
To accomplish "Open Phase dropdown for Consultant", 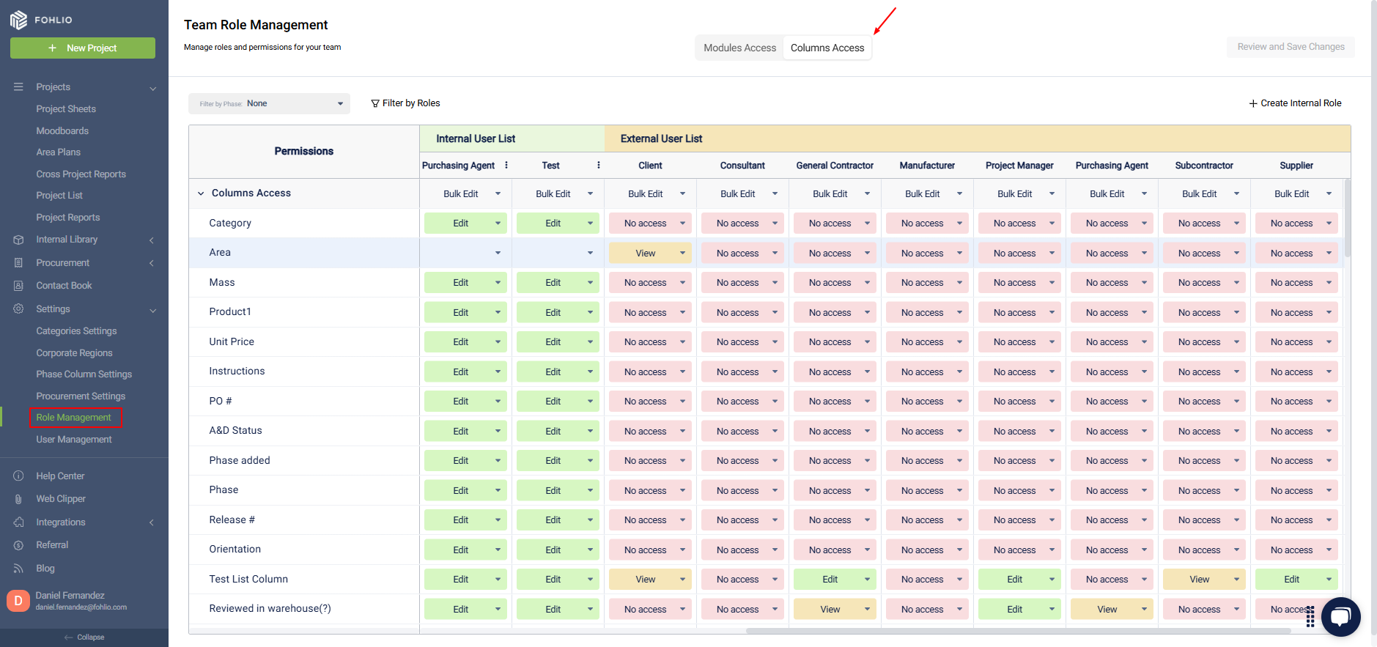I will point(742,491).
